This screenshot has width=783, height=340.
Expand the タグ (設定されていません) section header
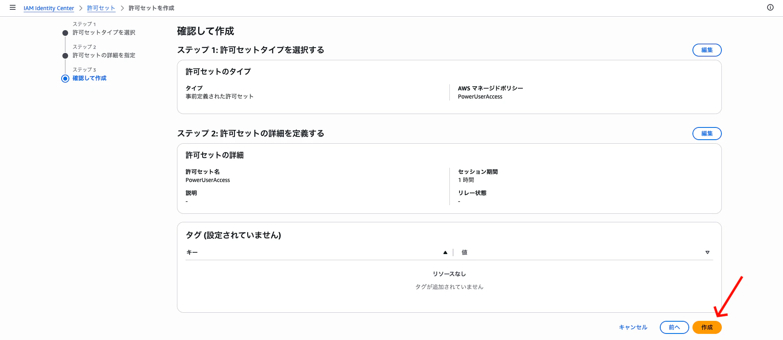coord(233,235)
